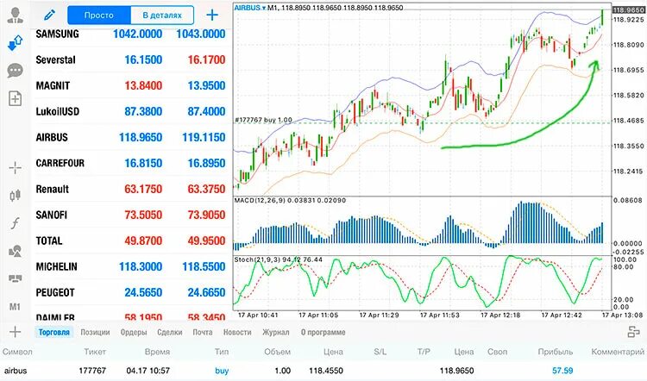The width and height of the screenshot is (647, 381).
Task: Click the Время column header
Action: click(157, 352)
